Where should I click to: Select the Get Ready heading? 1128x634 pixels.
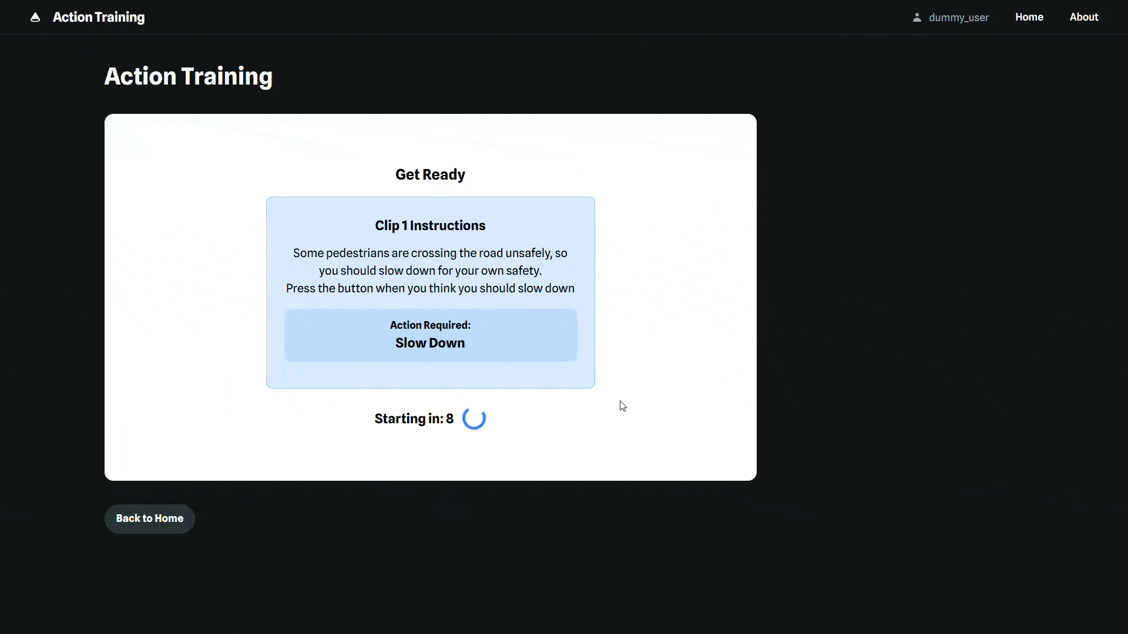point(430,174)
